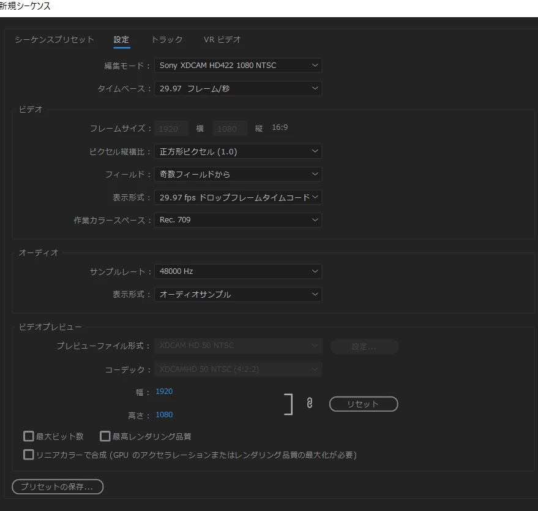
Task: Open the プレビューファイル形式 dropdown
Action: (238, 346)
